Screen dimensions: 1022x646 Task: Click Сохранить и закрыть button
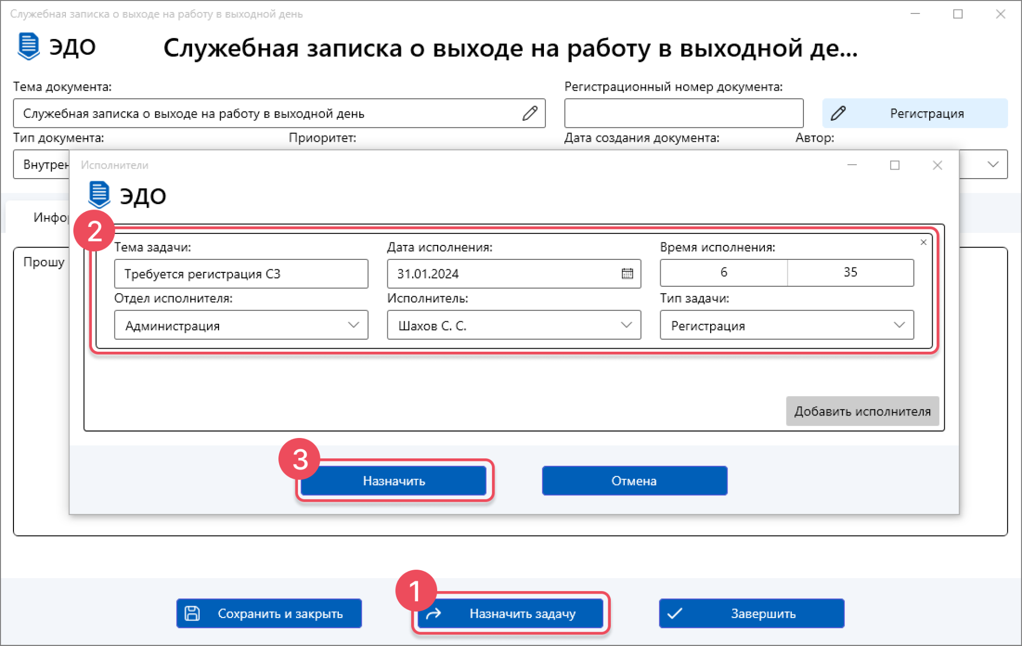pyautogui.click(x=269, y=613)
